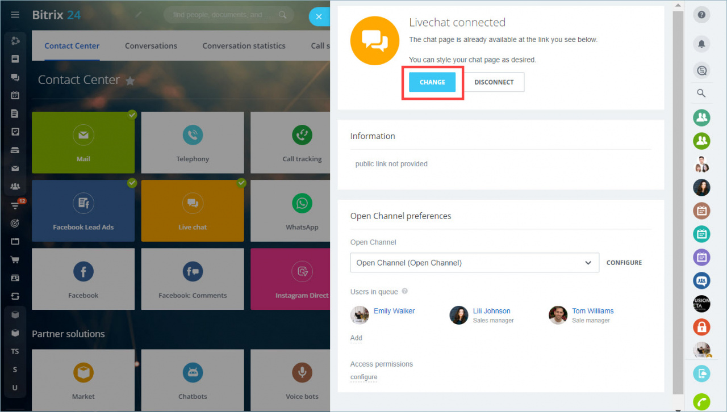Open the contact card icon in left sidebar
The height and width of the screenshot is (412, 727).
(15, 278)
